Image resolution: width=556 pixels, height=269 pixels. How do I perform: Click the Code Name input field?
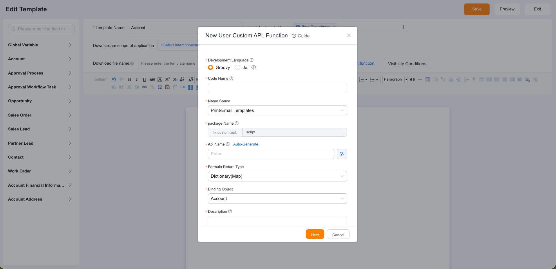point(278,88)
